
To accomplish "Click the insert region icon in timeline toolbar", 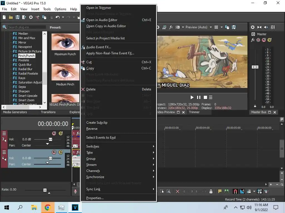I will (x=227, y=191).
